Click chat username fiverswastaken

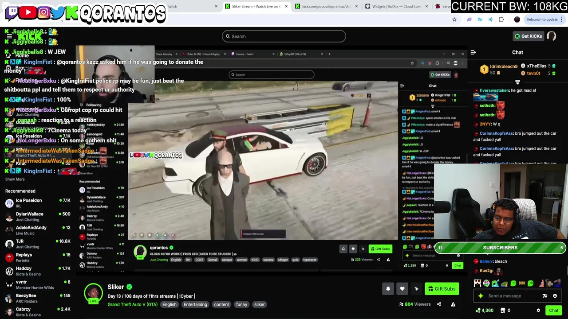click(494, 90)
